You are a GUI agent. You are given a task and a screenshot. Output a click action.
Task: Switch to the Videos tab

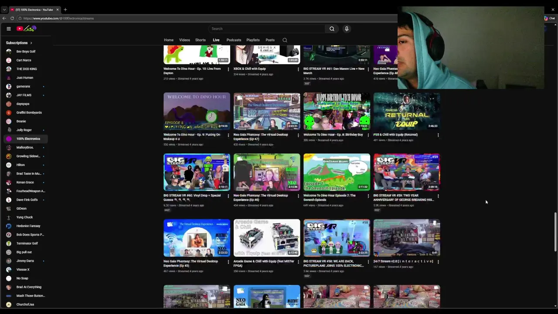(x=184, y=40)
